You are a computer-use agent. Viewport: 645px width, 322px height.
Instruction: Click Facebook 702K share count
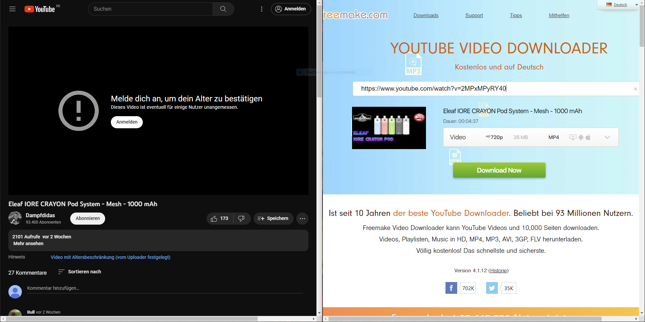pyautogui.click(x=468, y=288)
